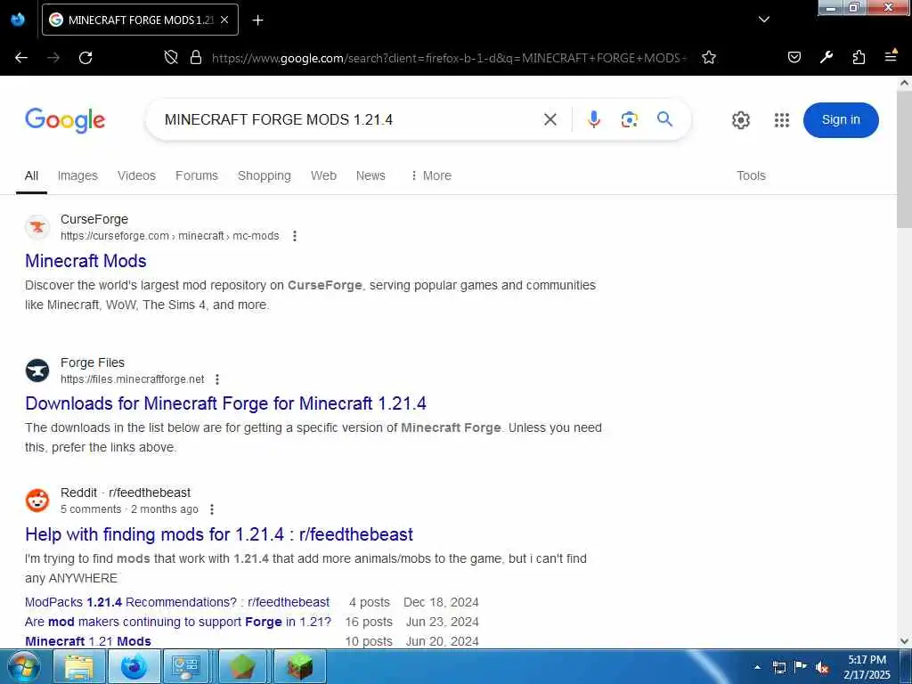Click the muted volume tray icon

coord(822,668)
